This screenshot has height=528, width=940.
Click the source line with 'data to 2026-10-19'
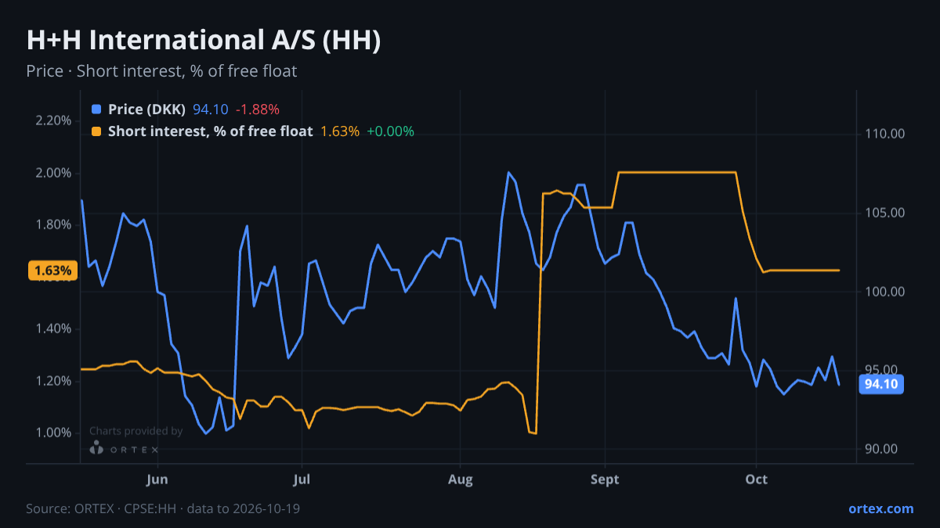[163, 508]
